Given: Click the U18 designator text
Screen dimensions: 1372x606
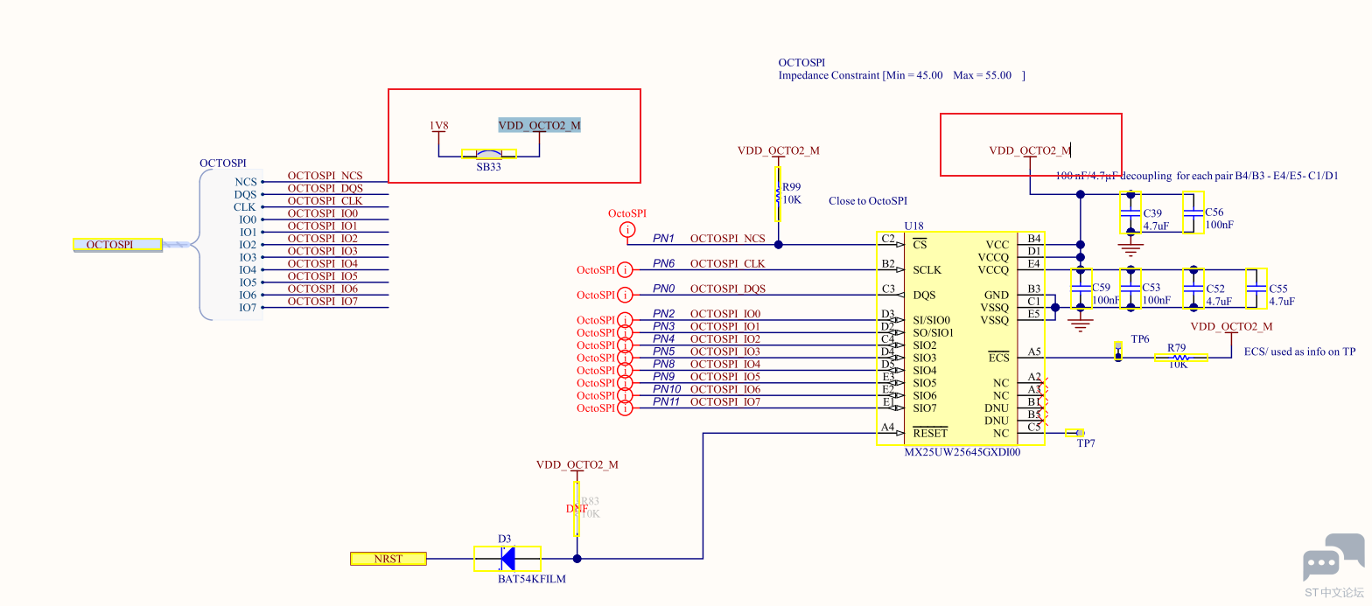Looking at the screenshot, I should click(x=914, y=226).
